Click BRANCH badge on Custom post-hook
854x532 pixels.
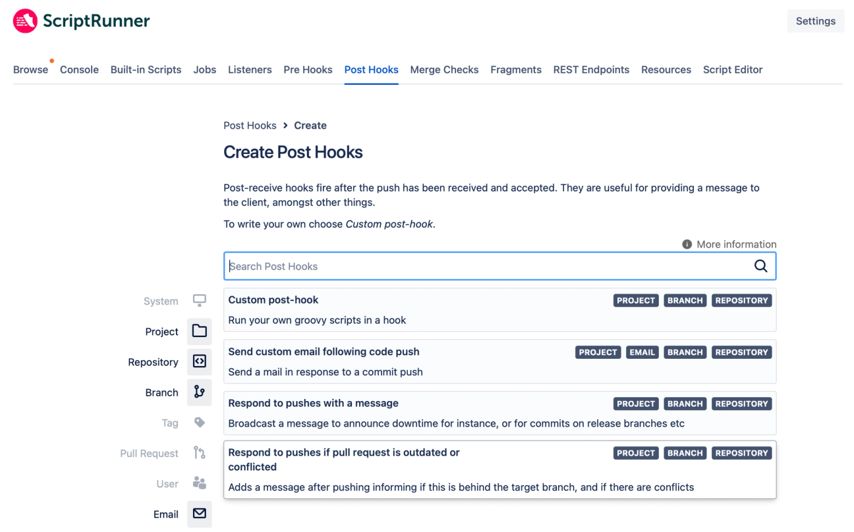[x=685, y=300]
